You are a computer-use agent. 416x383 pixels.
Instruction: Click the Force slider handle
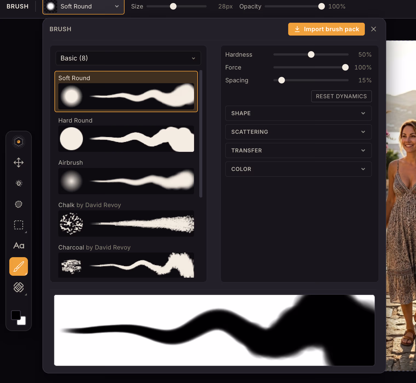pyautogui.click(x=345, y=67)
